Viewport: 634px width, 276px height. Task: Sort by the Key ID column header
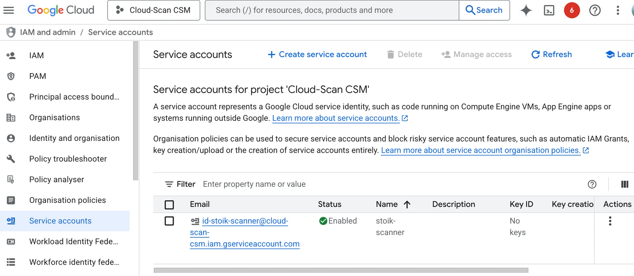click(x=521, y=204)
